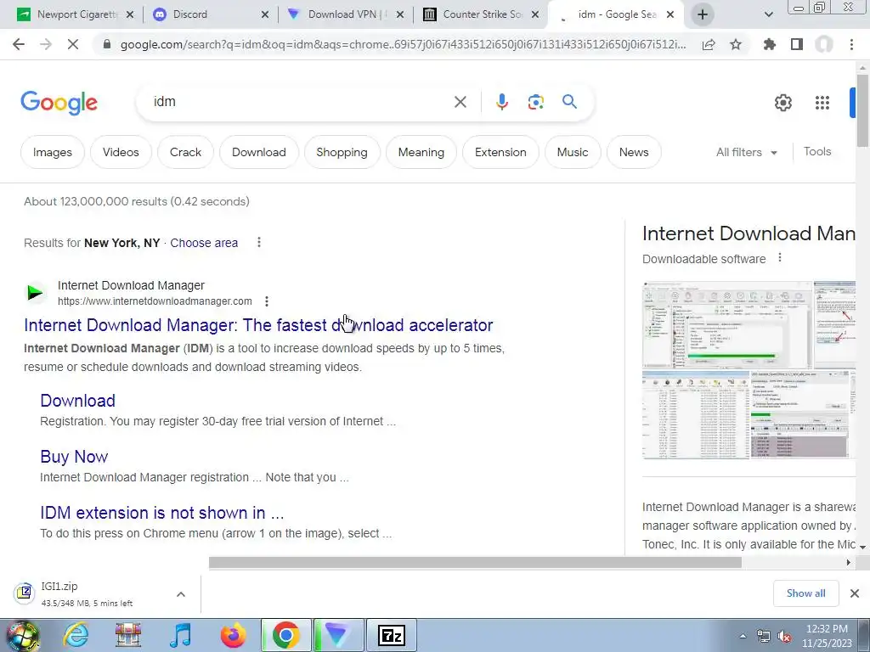
Task: Open a new tab with the plus button
Action: point(703,14)
